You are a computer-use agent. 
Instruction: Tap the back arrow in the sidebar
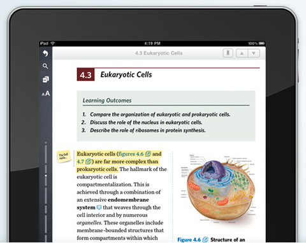45,53
